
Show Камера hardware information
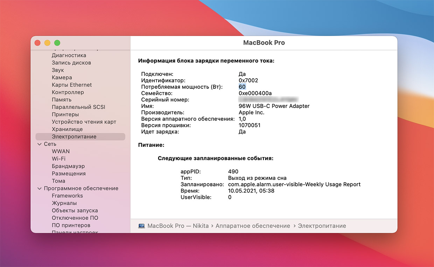[x=62, y=78]
